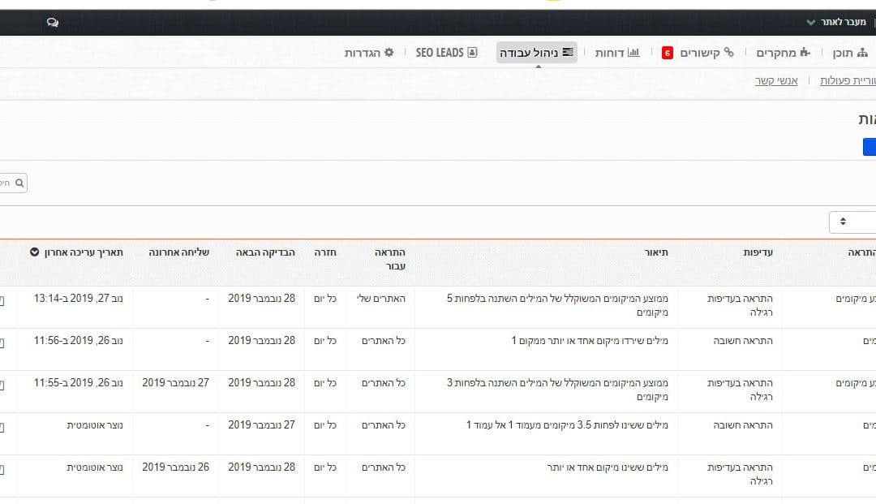Open the דוחות reports tab
The image size is (876, 504).
[x=616, y=52]
